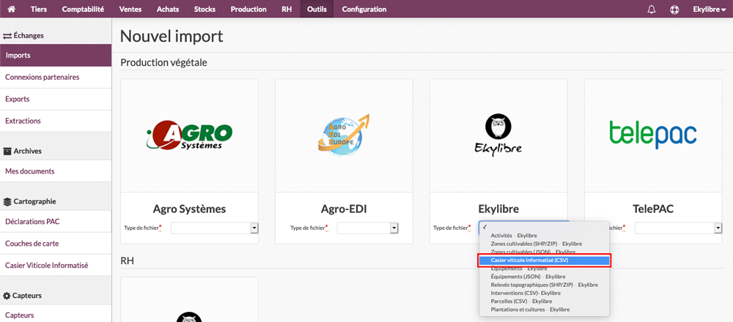Open the Ekylibre user account menu
The height and width of the screenshot is (322, 733).
pyautogui.click(x=709, y=9)
